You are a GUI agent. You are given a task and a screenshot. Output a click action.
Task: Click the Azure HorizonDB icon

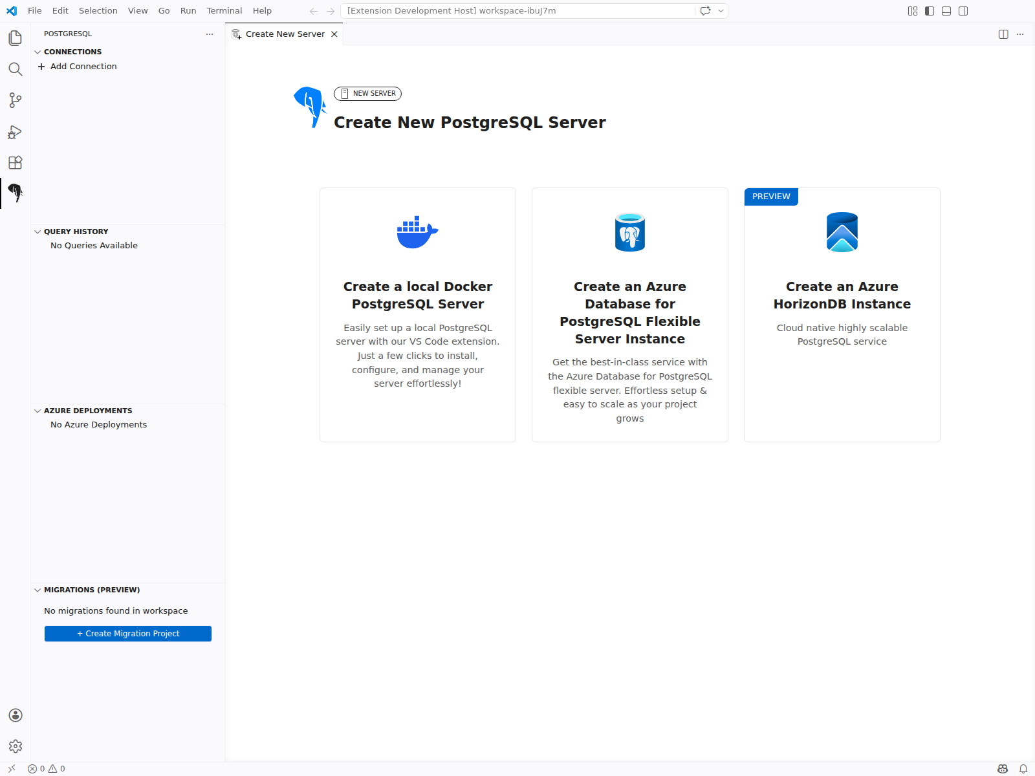(x=842, y=232)
